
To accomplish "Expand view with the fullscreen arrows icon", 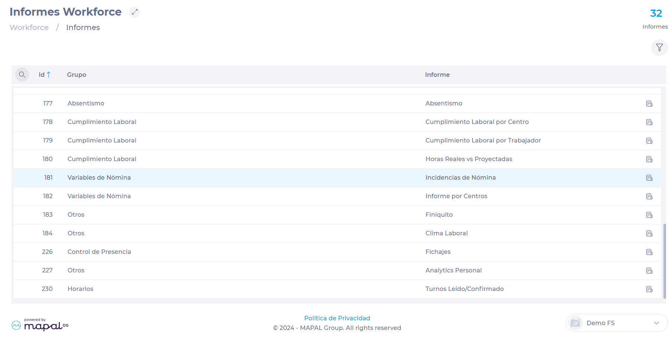I will pyautogui.click(x=134, y=12).
